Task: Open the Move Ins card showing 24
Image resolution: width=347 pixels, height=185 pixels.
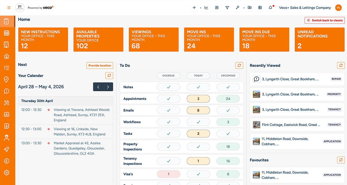Action: pyautogui.click(x=209, y=40)
